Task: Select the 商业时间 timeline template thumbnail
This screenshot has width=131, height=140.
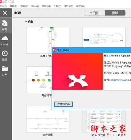Action: click(x=39, y=80)
